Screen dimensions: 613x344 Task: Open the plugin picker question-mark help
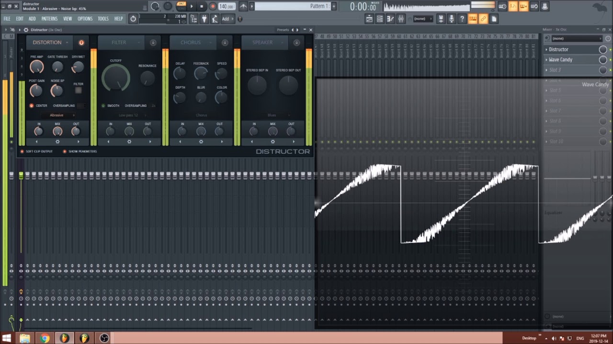coord(462,19)
